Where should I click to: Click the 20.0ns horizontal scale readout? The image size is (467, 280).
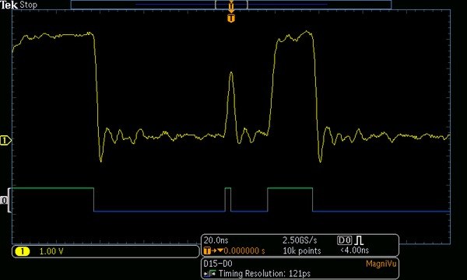pyautogui.click(x=216, y=240)
